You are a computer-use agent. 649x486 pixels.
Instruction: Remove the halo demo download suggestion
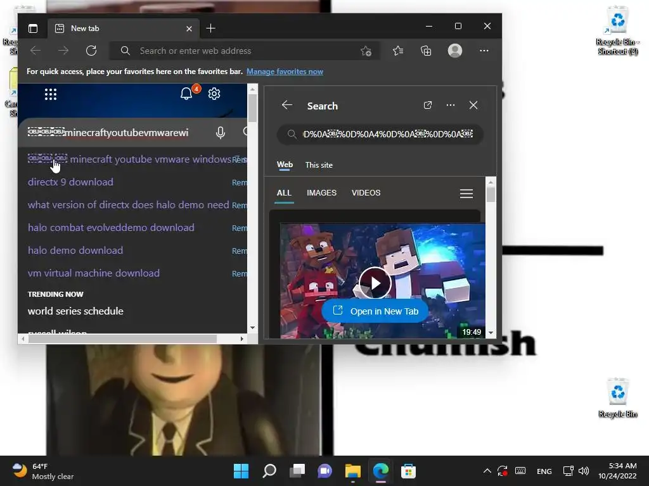point(239,251)
